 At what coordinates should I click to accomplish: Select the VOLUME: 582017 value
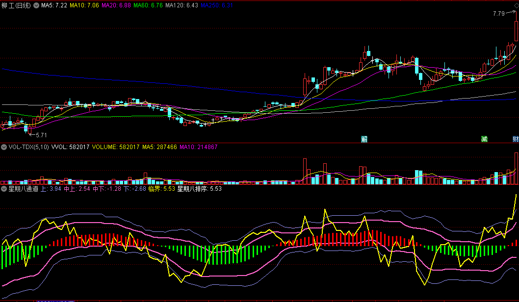pos(116,147)
